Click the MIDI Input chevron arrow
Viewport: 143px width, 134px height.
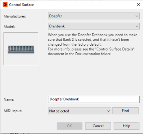click(x=108, y=111)
